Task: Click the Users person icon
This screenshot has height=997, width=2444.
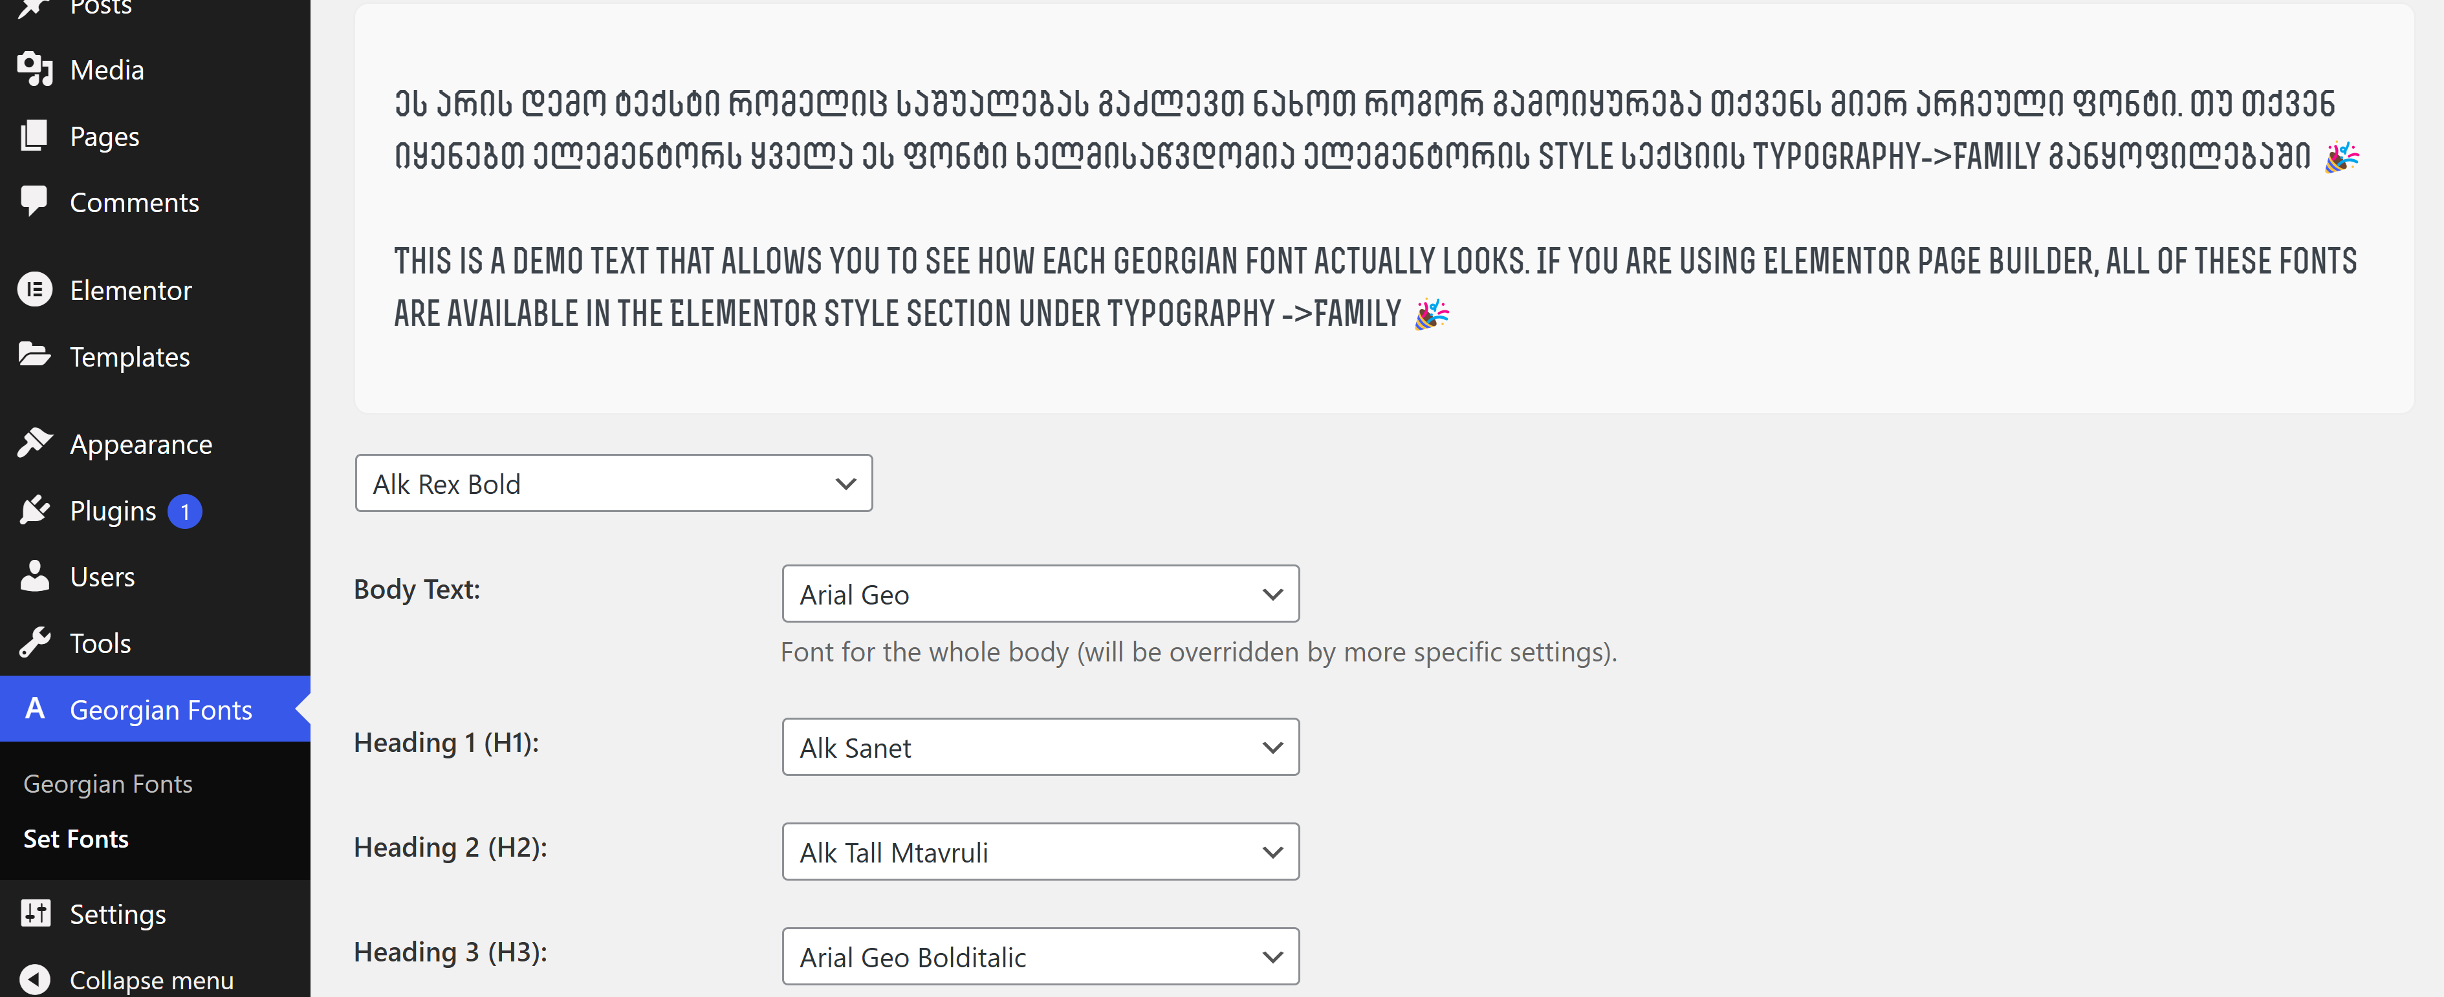Action: pyautogui.click(x=35, y=576)
